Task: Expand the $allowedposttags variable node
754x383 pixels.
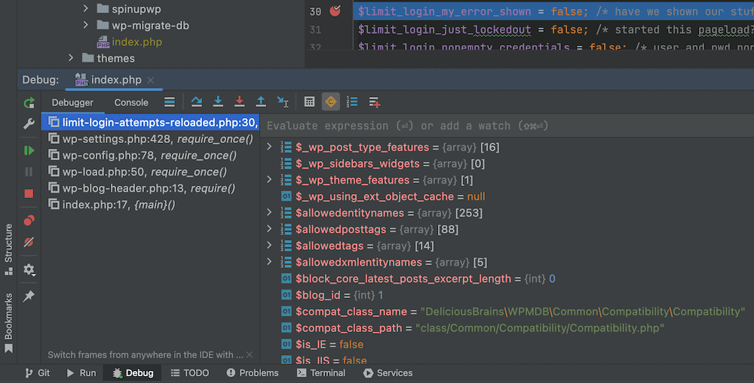Action: click(270, 229)
